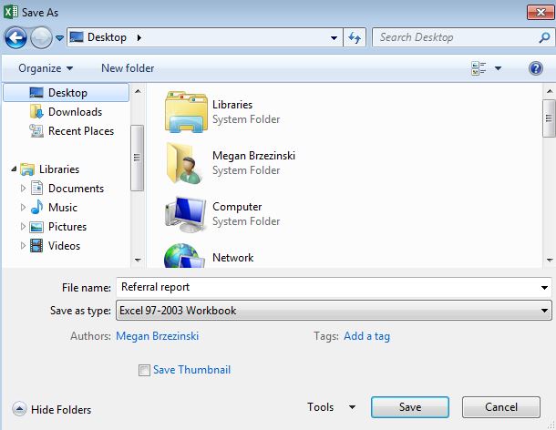Click the Excel icon in title bar
The height and width of the screenshot is (430, 556).
pyautogui.click(x=11, y=12)
